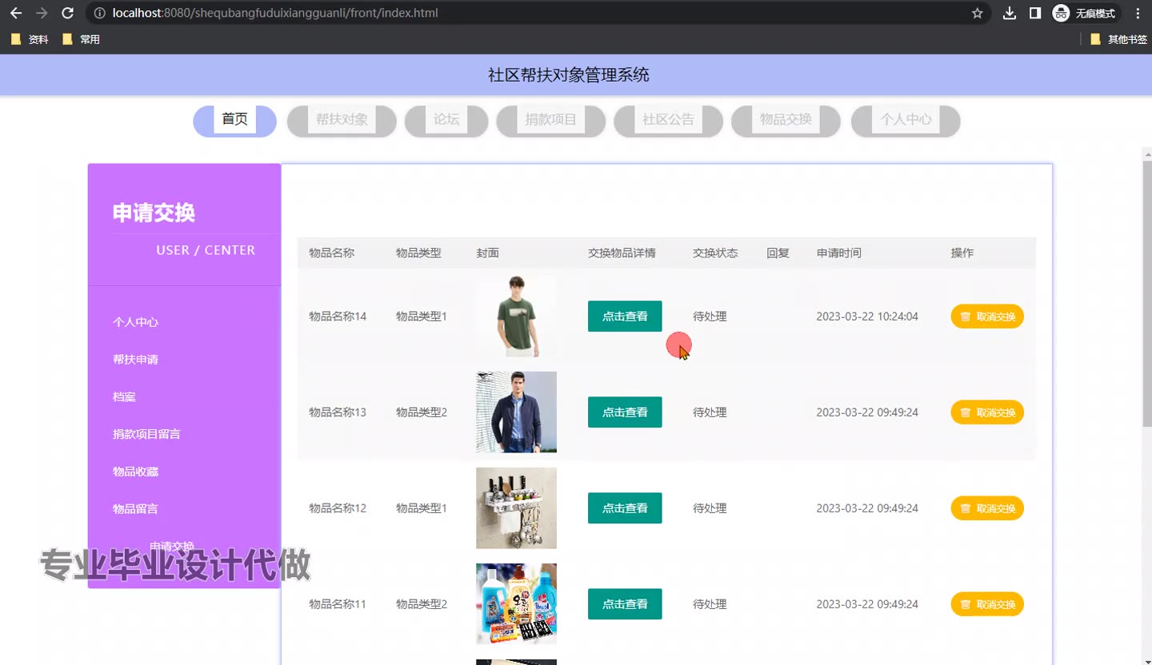Select 物品收藏 in the sidebar

pyautogui.click(x=135, y=472)
